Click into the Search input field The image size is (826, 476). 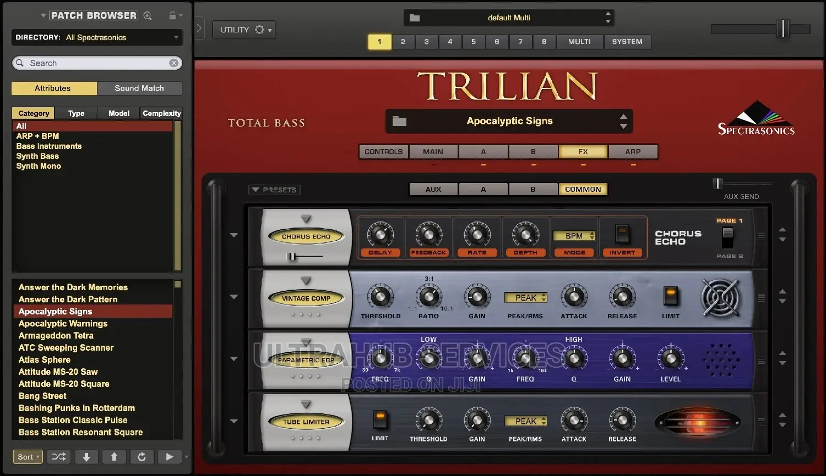tap(97, 63)
